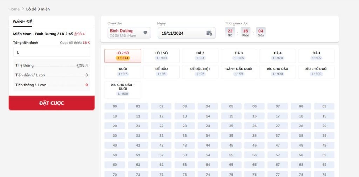
Task: Choose XỈU CHỦ ĐẦU - ĐUÔI bet type
Action: (123, 90)
